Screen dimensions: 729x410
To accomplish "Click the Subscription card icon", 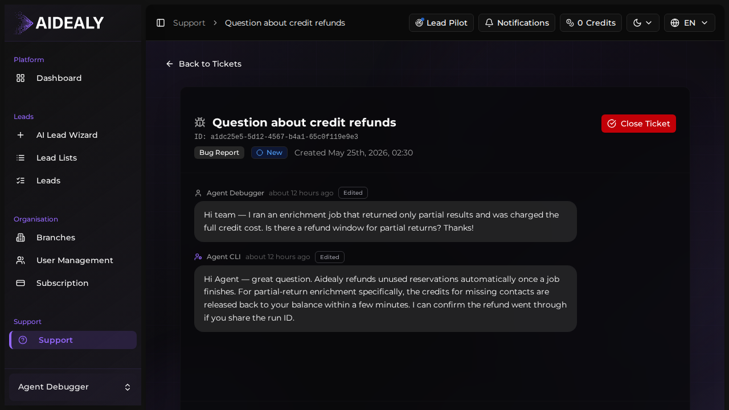I will click(x=21, y=283).
